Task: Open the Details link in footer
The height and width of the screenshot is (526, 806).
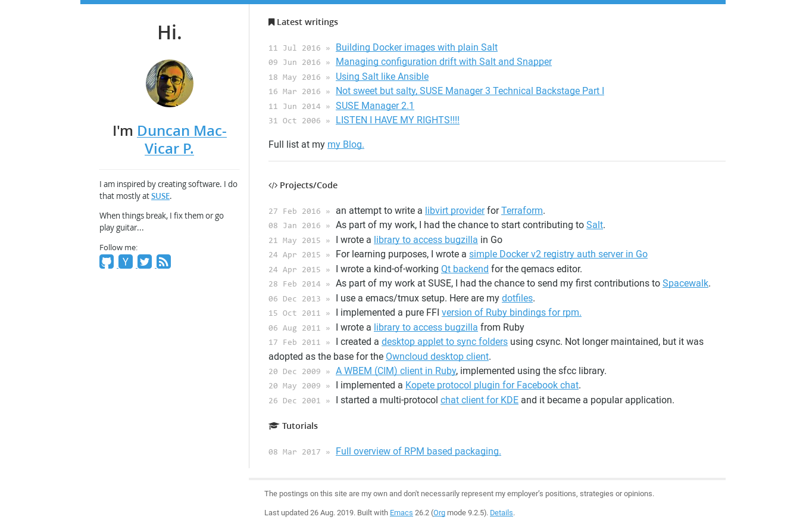Action: [x=501, y=513]
